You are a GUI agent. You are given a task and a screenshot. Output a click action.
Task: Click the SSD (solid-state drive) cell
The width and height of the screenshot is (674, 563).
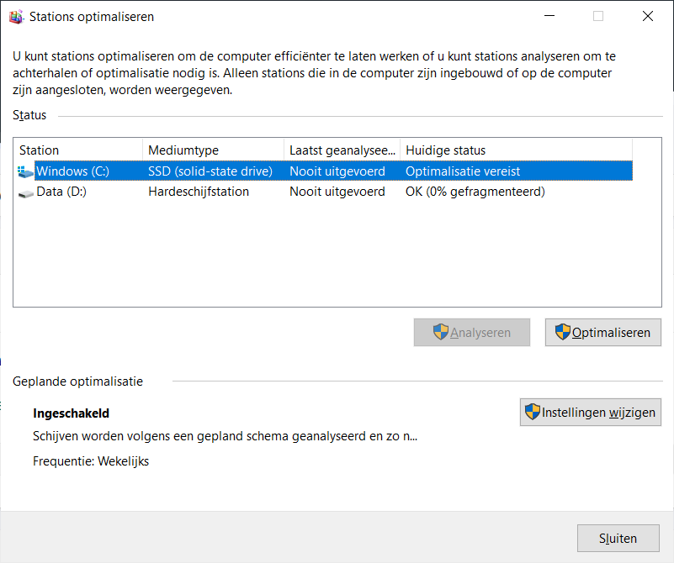pyautogui.click(x=210, y=171)
